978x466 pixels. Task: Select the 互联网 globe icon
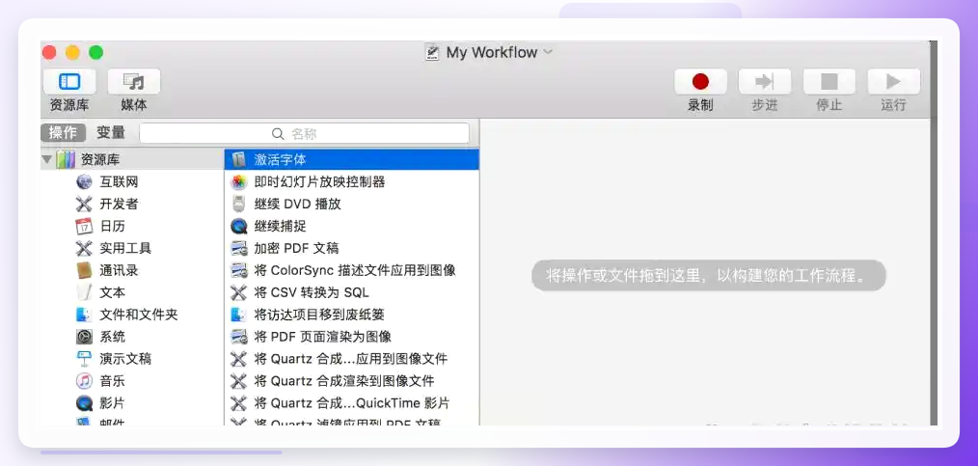pyautogui.click(x=84, y=182)
